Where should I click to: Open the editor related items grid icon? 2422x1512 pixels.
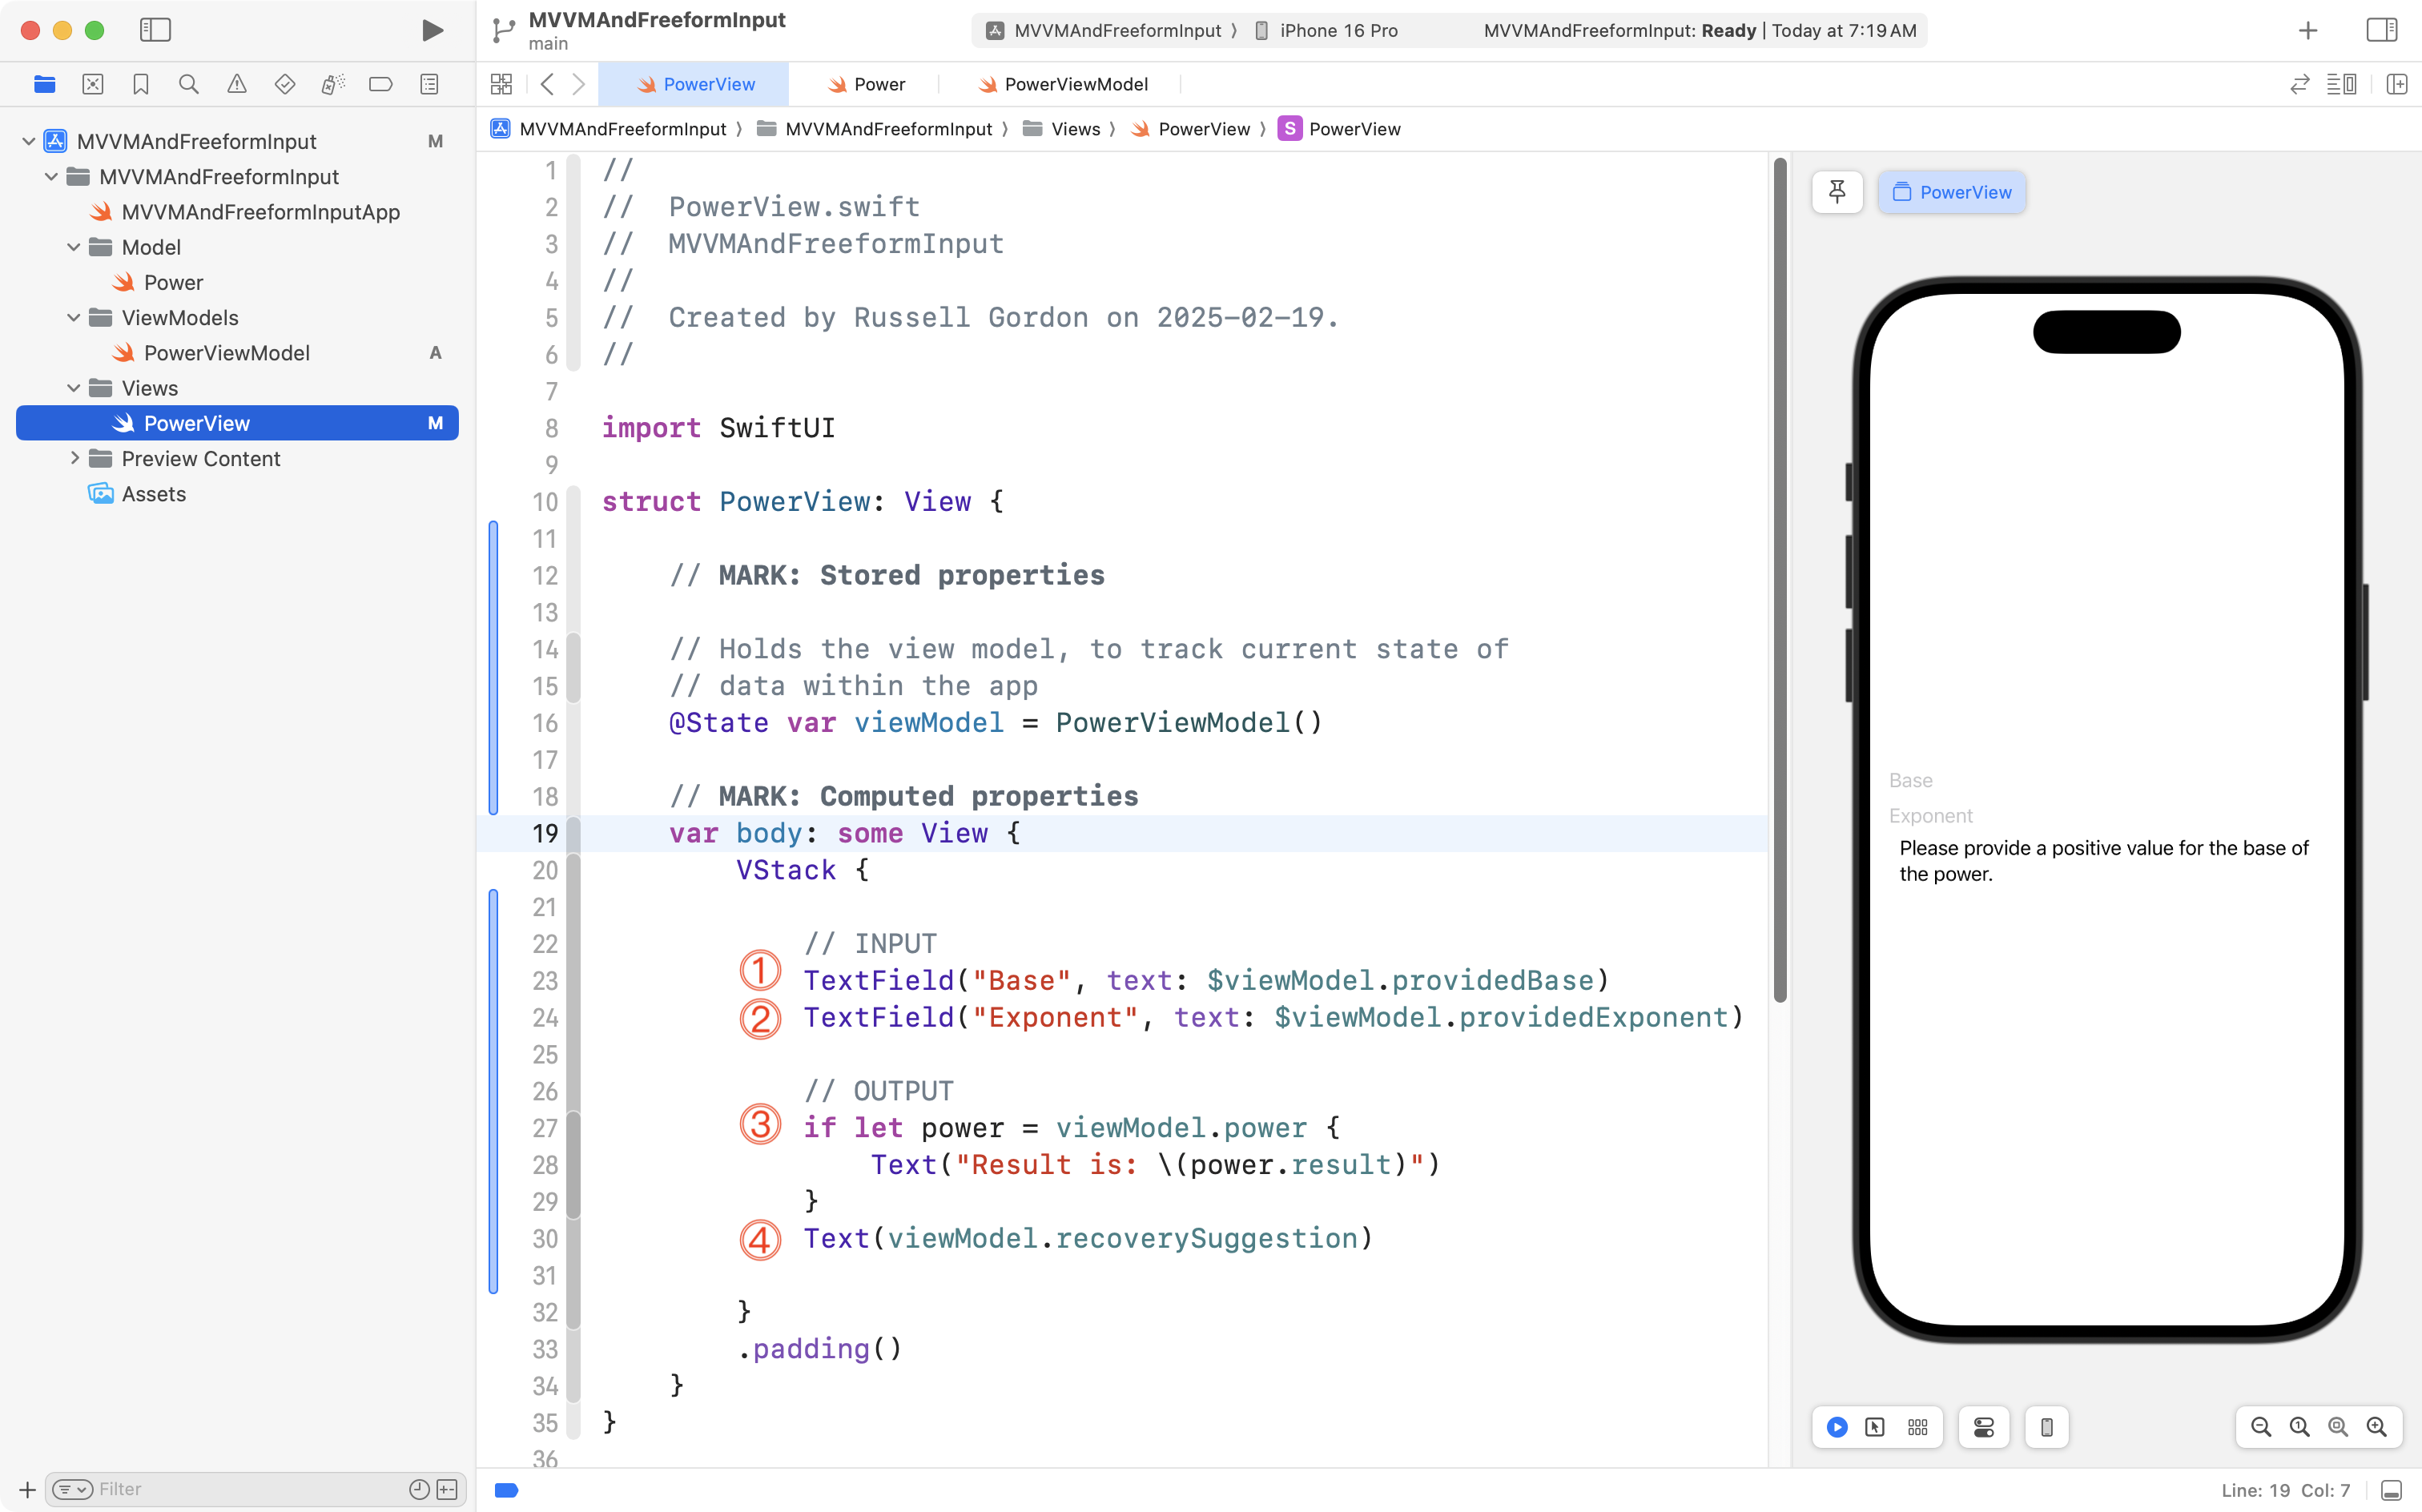coord(501,84)
